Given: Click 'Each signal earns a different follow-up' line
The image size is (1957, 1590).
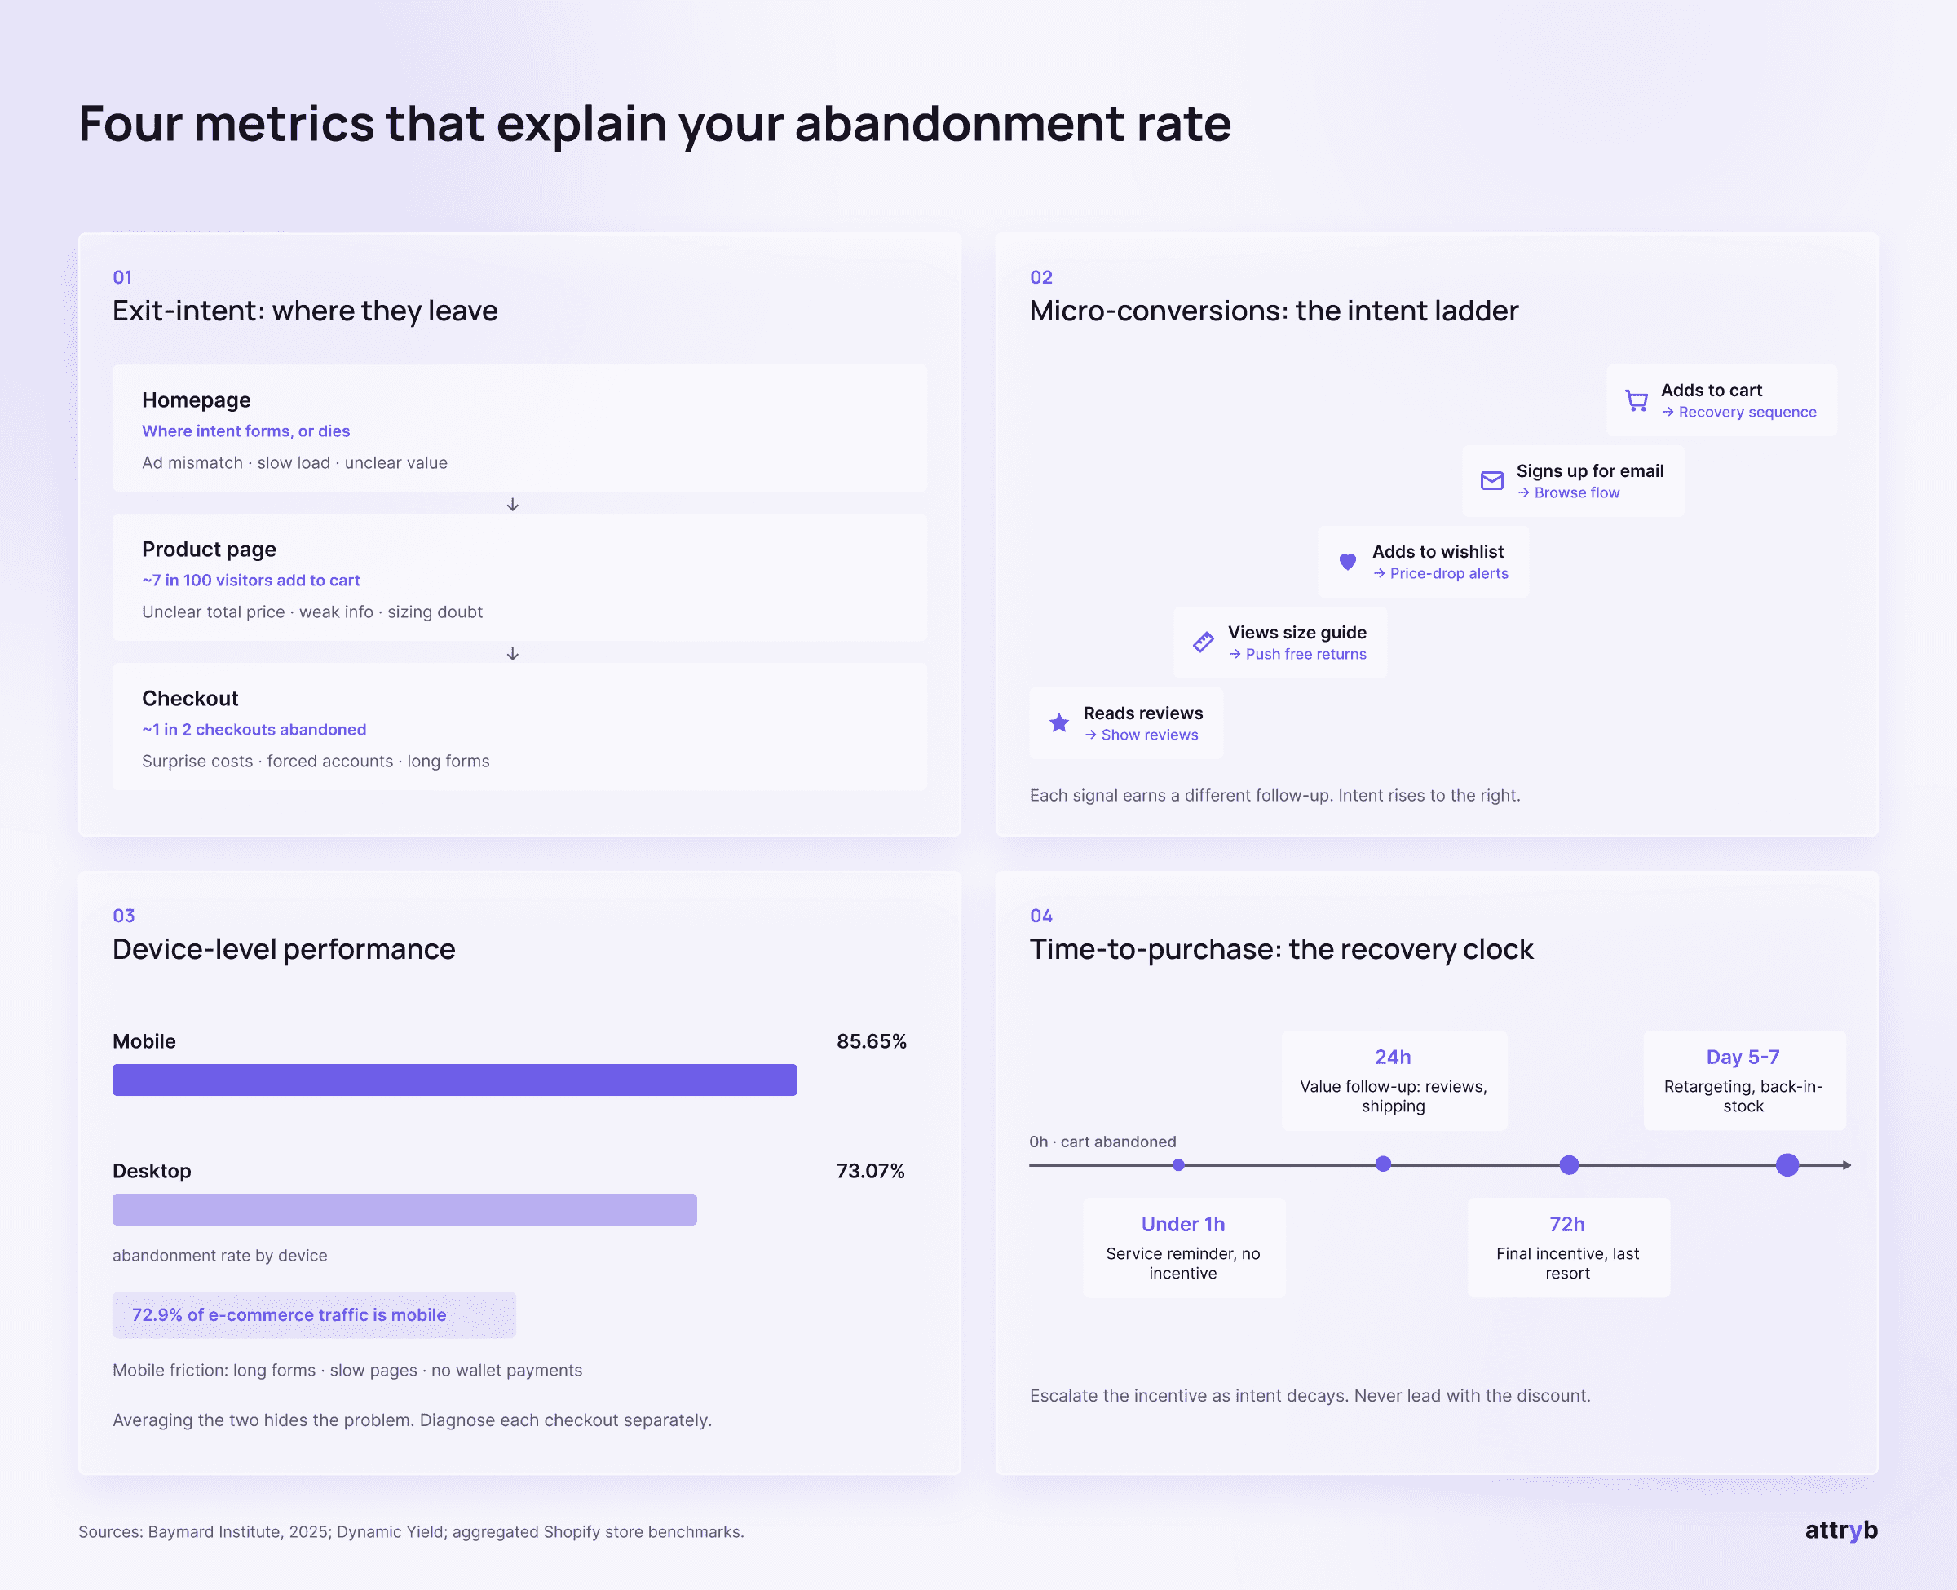Looking at the screenshot, I should 1274,796.
